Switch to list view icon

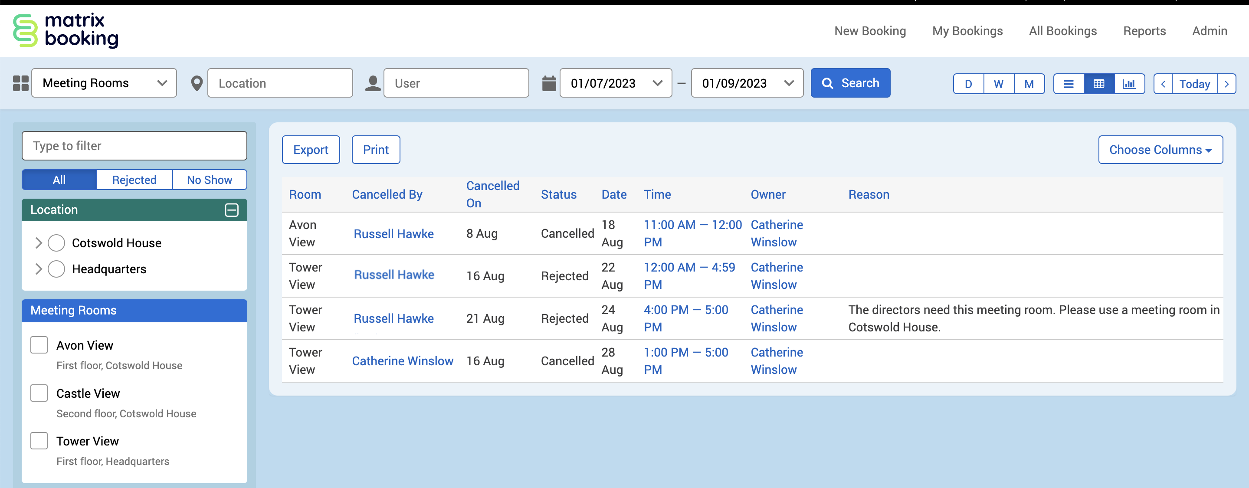(x=1068, y=84)
